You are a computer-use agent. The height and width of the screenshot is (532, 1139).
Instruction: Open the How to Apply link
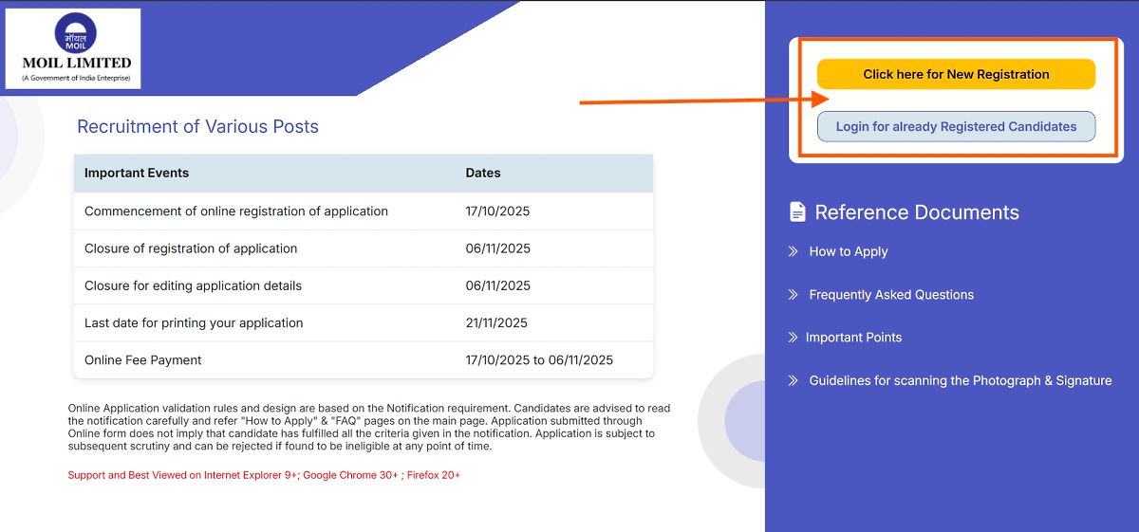click(849, 251)
